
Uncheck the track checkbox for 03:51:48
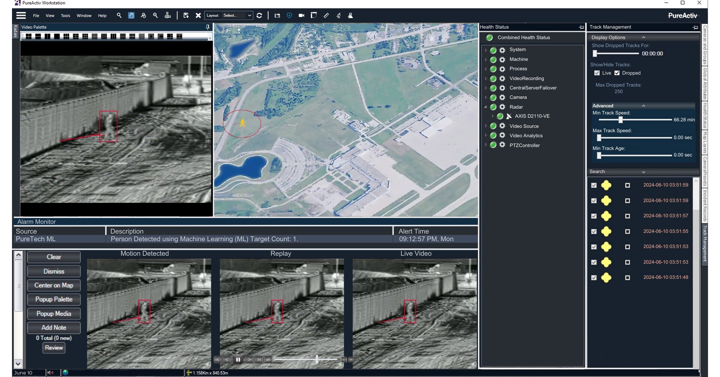pyautogui.click(x=594, y=278)
